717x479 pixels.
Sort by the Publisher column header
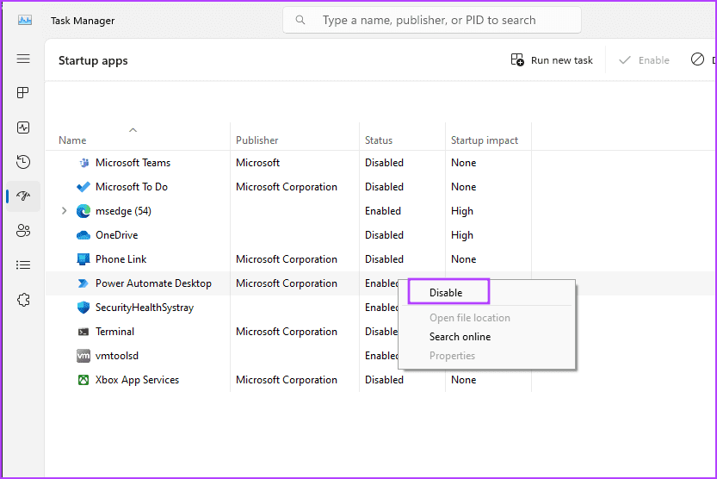257,140
